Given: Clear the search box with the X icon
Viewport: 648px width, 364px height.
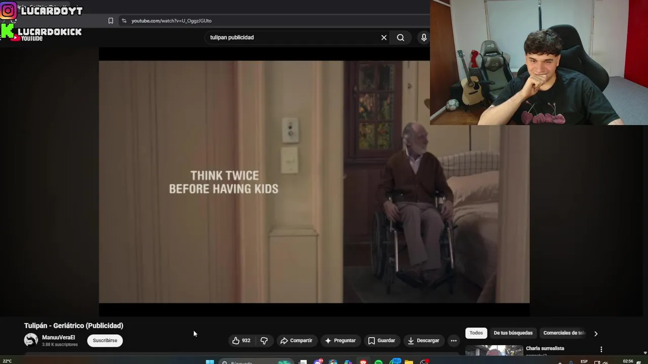Looking at the screenshot, I should [x=384, y=37].
